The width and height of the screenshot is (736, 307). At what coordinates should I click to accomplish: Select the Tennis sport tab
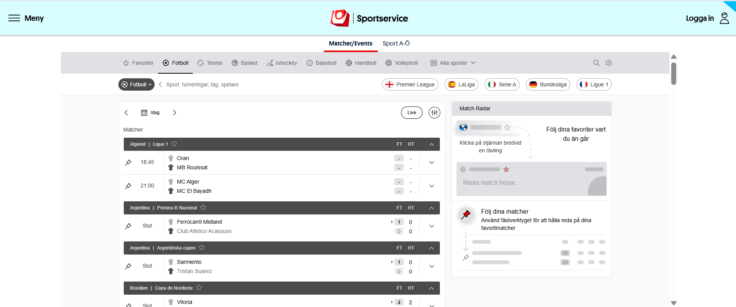point(210,63)
